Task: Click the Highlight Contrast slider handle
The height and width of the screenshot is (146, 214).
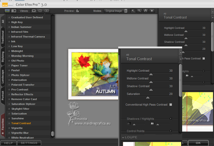Action: (x=151, y=74)
